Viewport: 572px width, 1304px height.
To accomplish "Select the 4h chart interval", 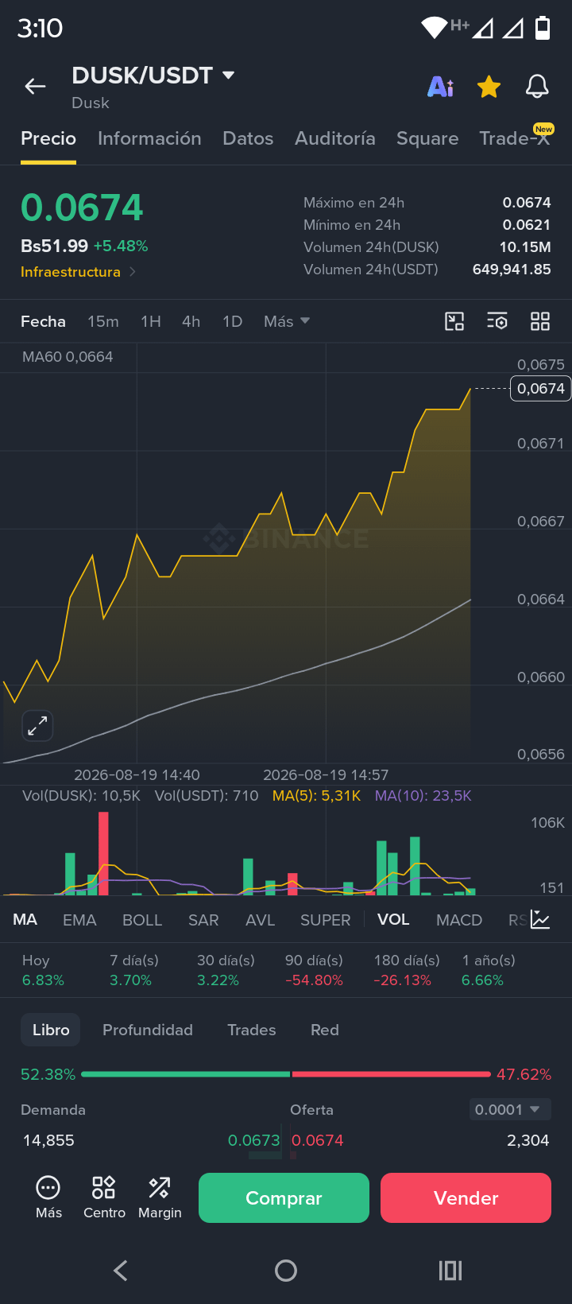I will [191, 321].
